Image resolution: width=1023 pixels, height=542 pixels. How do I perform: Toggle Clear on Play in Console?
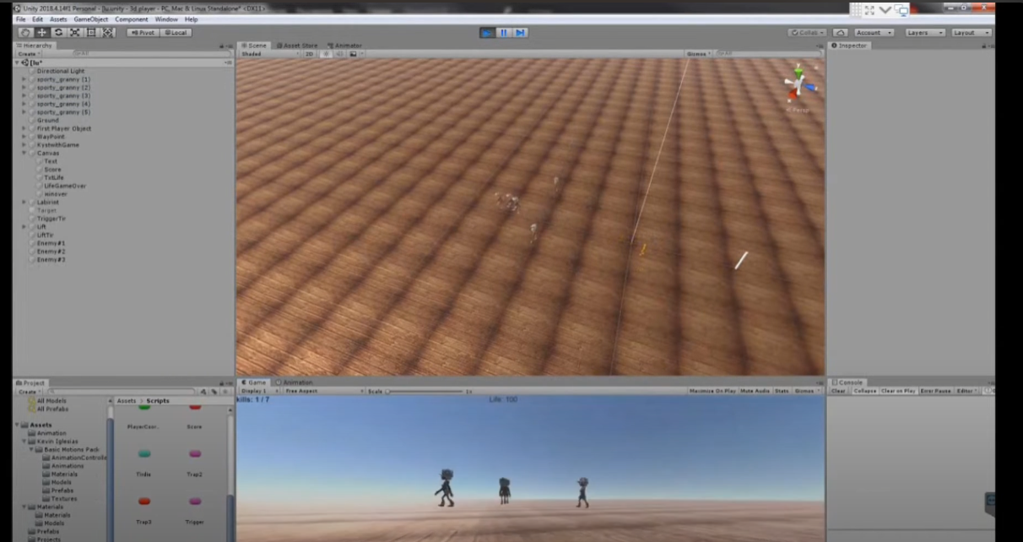[898, 391]
